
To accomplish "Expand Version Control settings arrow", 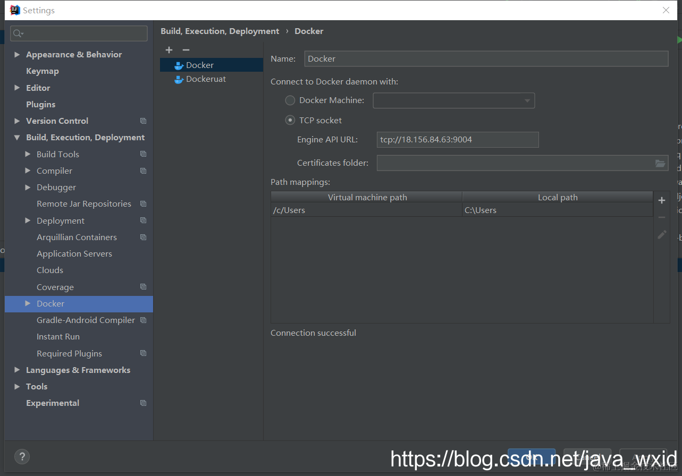I will tap(17, 121).
